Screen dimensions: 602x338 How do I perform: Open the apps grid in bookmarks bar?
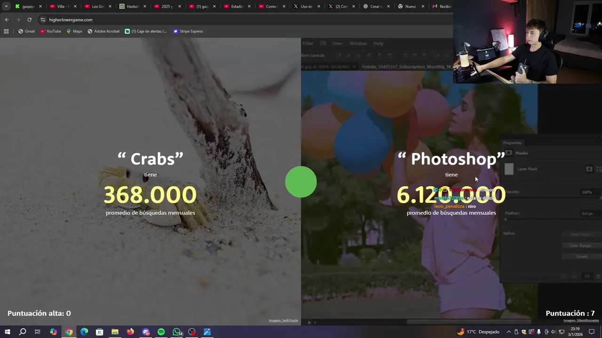[6, 31]
